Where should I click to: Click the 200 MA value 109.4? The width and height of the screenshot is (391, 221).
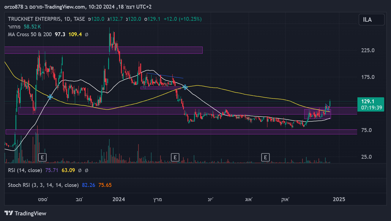pyautogui.click(x=75, y=34)
